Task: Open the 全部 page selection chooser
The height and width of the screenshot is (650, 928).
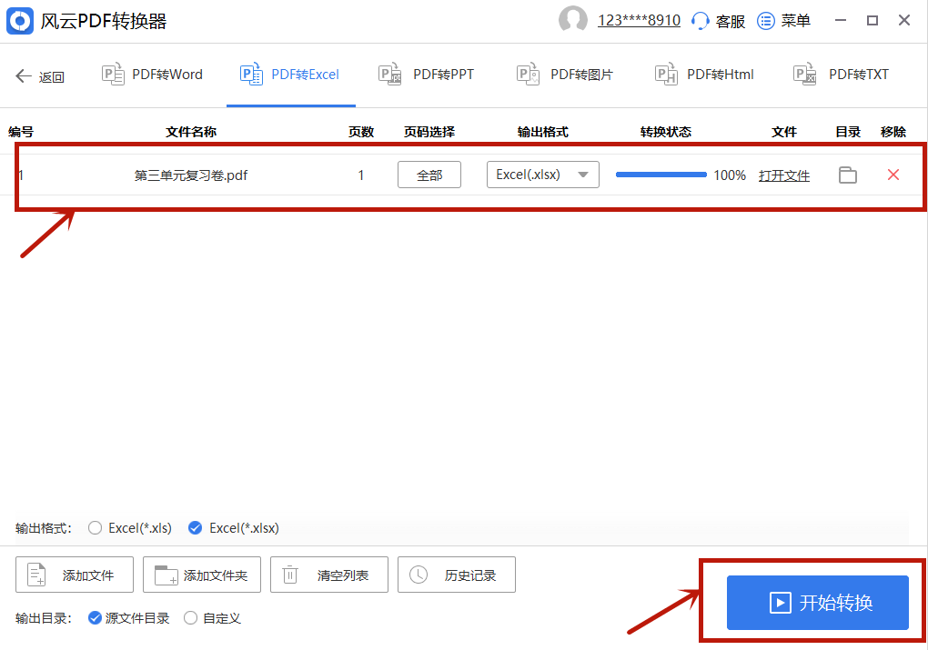Action: [429, 175]
